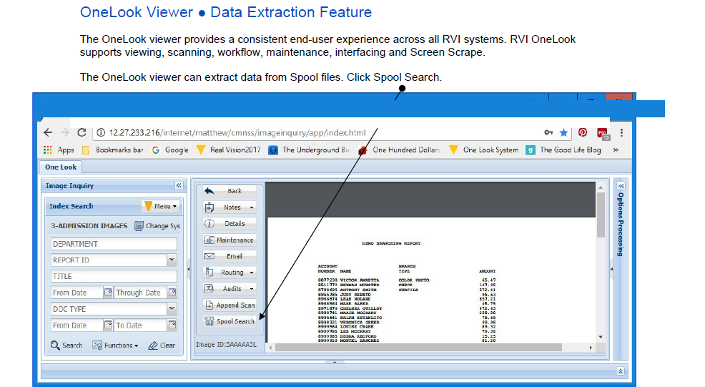
Task: Open the Chrome three-dot menu
Action: click(621, 132)
